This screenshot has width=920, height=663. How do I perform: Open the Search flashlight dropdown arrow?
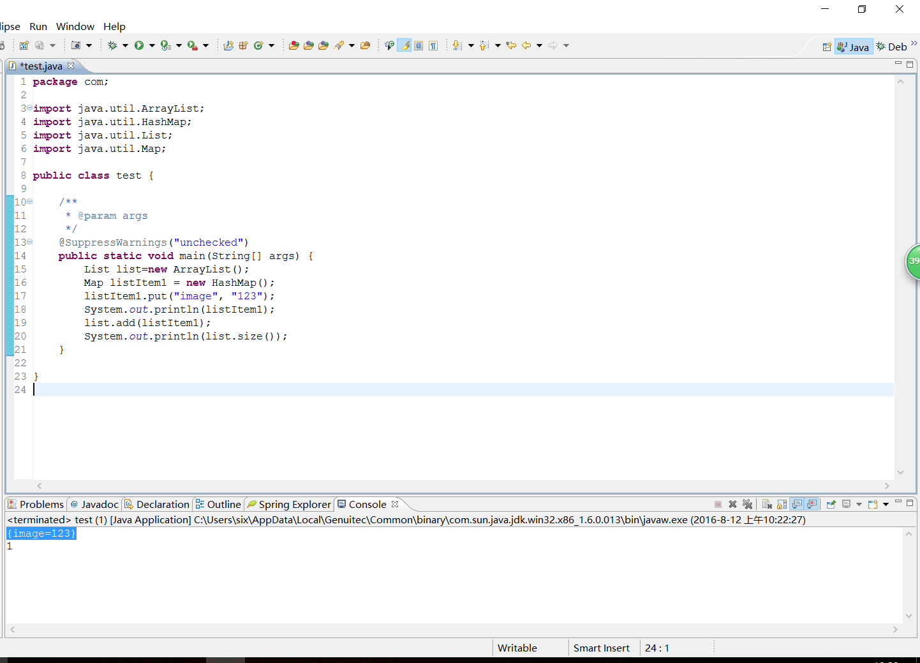(352, 45)
